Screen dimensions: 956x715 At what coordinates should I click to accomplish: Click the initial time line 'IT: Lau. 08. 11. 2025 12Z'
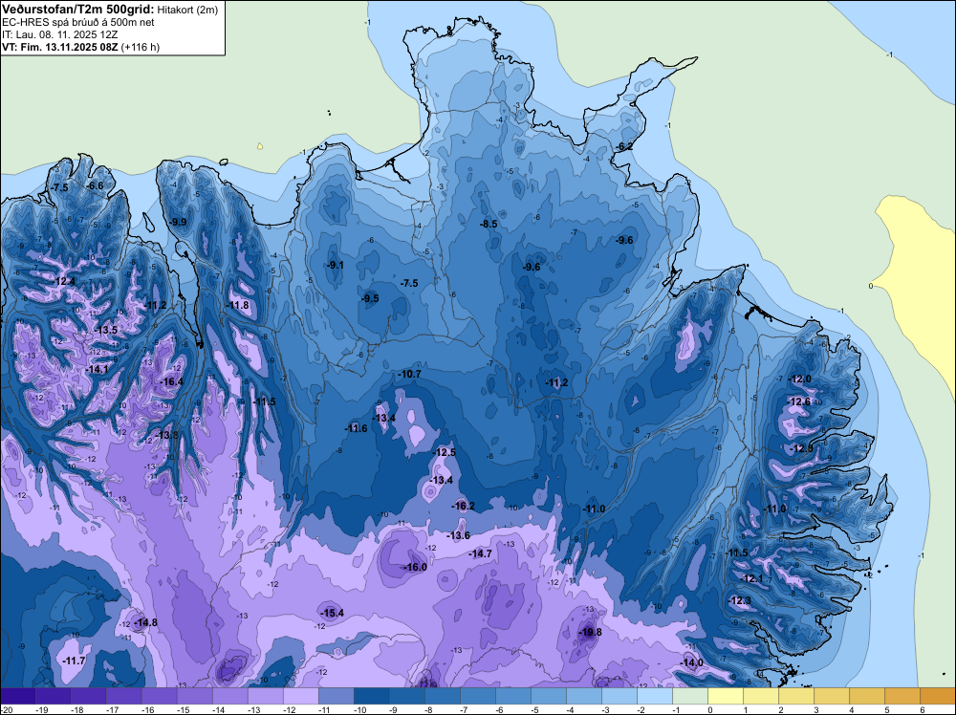tap(61, 34)
